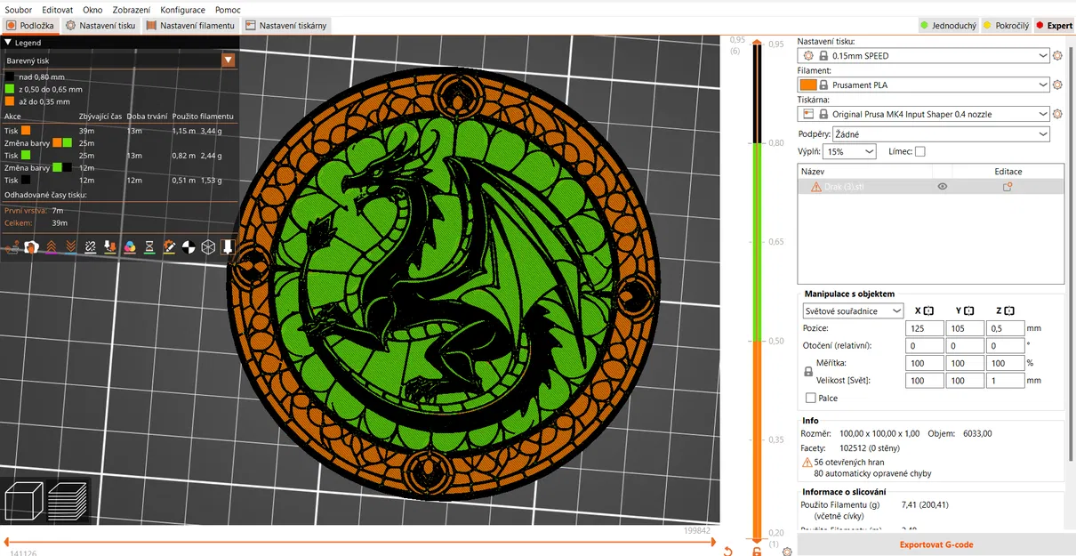The height and width of the screenshot is (556, 1076).
Task: Click Exportovat G-code button
Action: pyautogui.click(x=936, y=544)
